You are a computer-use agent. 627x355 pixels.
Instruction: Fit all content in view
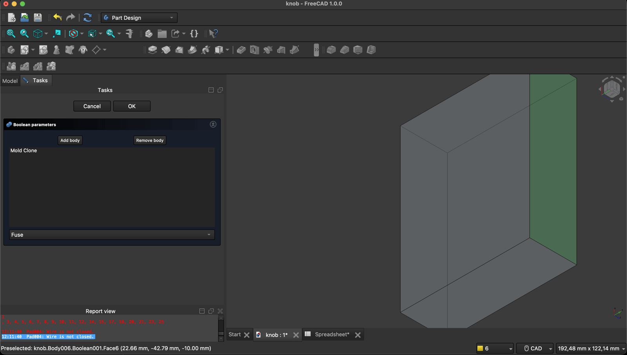tap(11, 34)
